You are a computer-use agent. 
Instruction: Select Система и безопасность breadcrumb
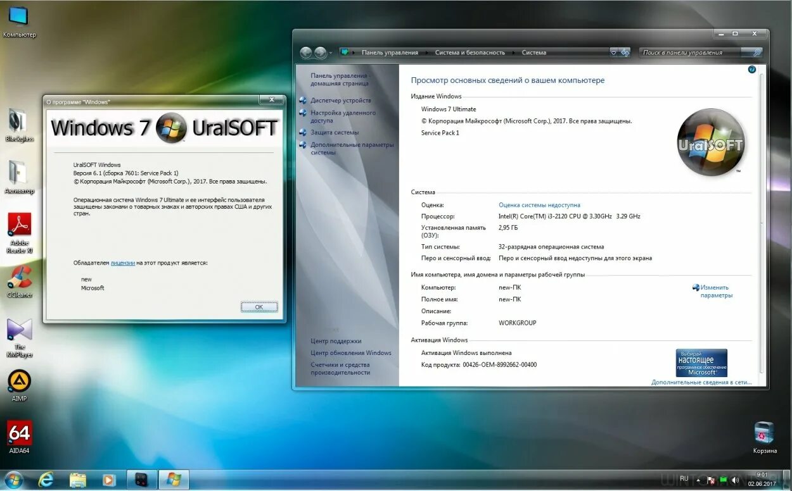[470, 53]
